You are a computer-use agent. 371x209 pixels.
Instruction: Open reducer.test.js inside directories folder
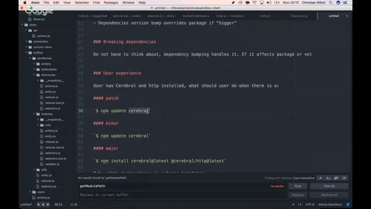54,103
